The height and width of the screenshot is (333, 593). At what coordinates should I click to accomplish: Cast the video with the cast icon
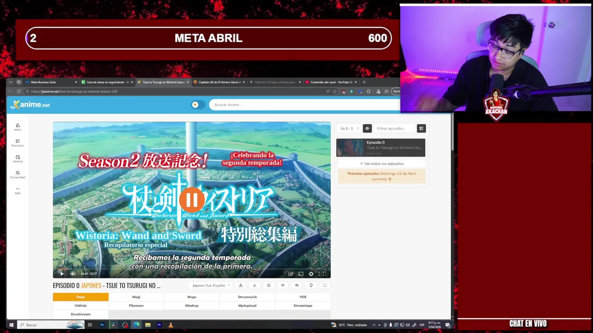pyautogui.click(x=301, y=274)
